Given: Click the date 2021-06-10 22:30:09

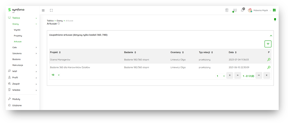Looking at the screenshot, I should pyautogui.click(x=239, y=67).
